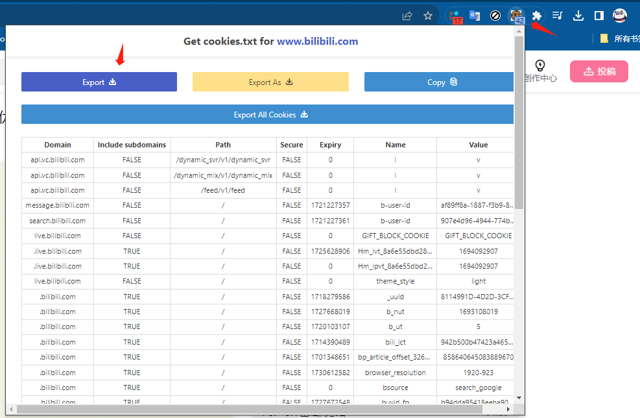This screenshot has width=640, height=418.
Task: Open the Google Translate extension
Action: pyautogui.click(x=475, y=16)
